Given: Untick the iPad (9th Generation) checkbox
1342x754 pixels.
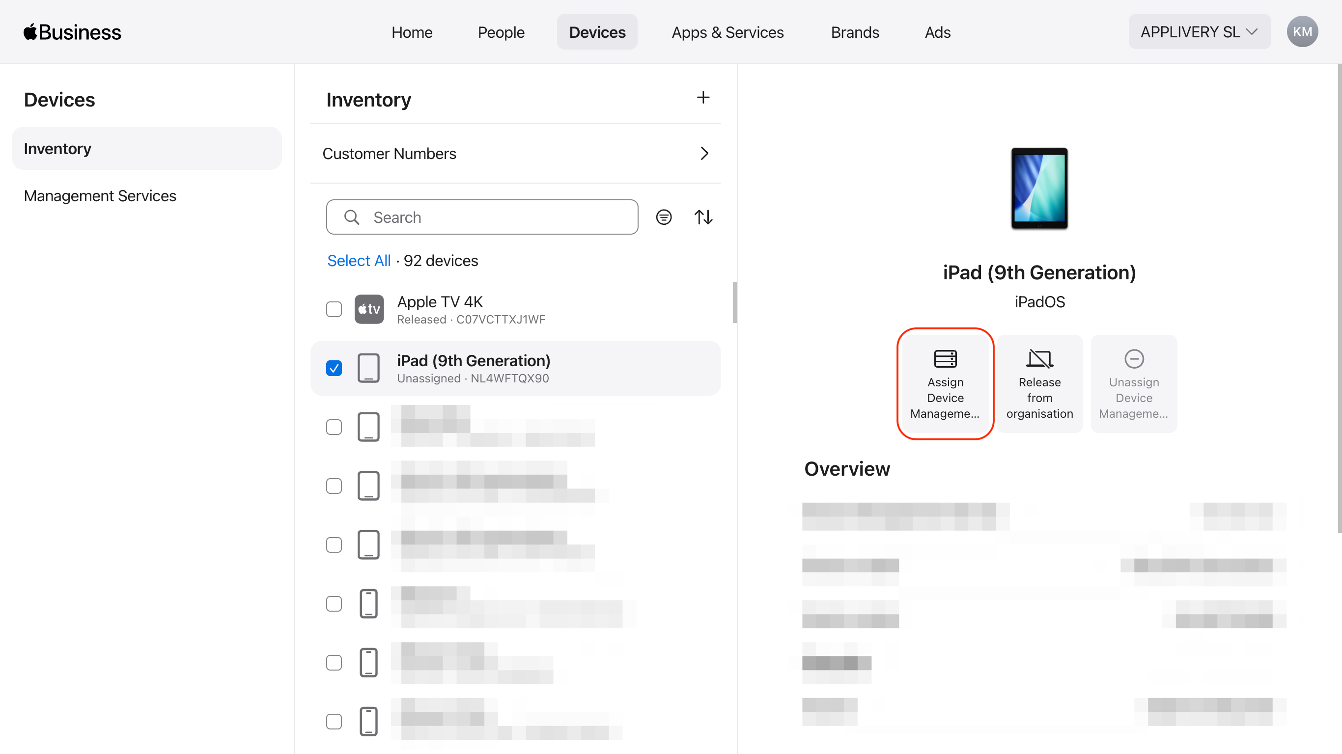Looking at the screenshot, I should (334, 368).
